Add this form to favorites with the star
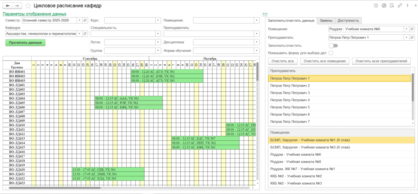The image size is (418, 194). tap(28, 6)
